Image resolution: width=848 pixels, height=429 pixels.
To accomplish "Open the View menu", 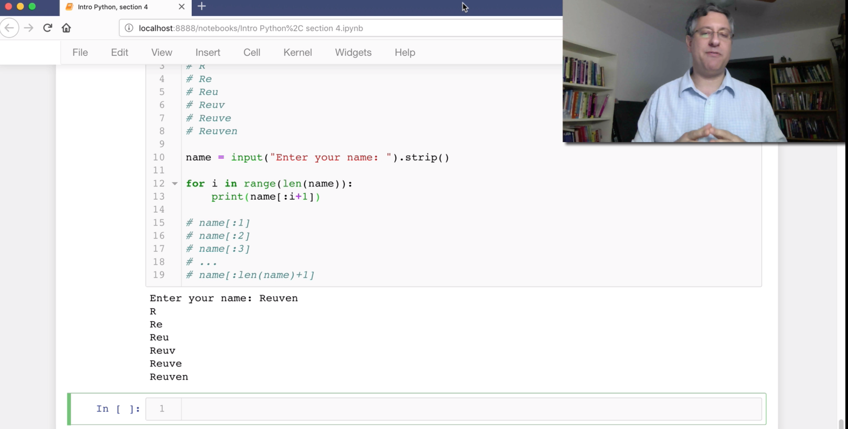I will tap(162, 52).
